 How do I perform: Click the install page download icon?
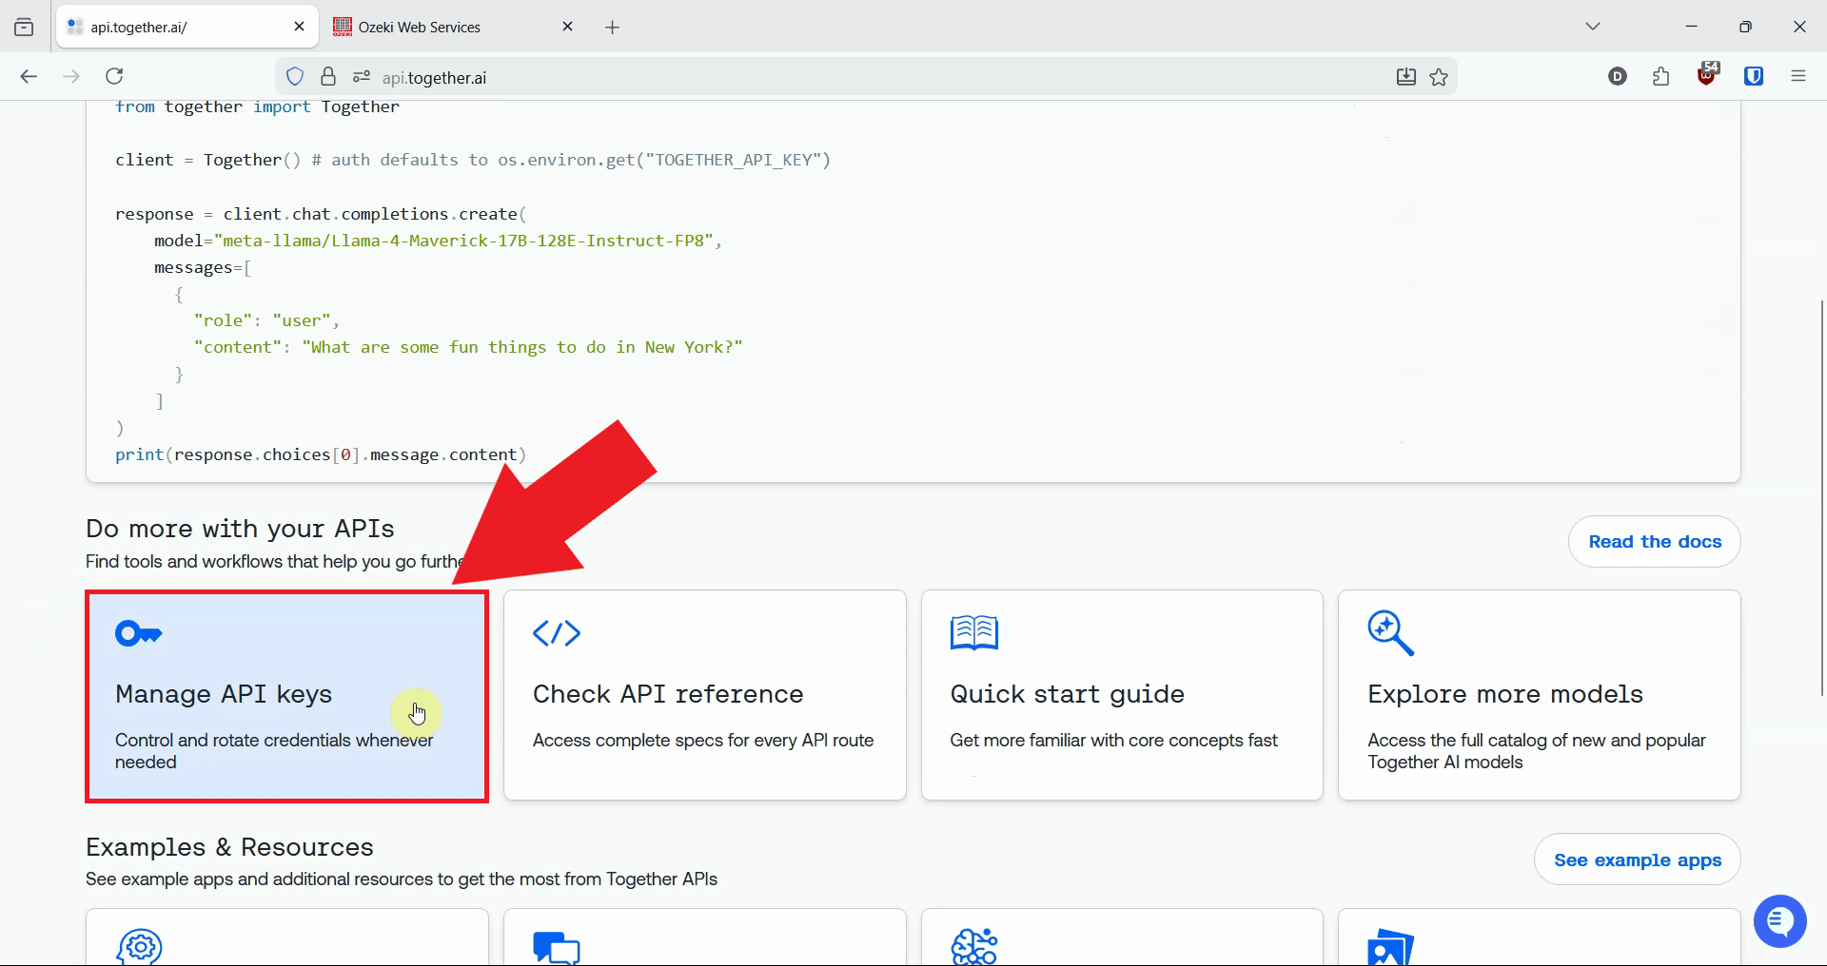click(1405, 76)
